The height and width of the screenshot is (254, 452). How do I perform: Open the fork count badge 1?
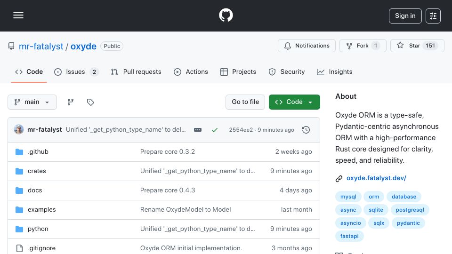click(x=376, y=46)
